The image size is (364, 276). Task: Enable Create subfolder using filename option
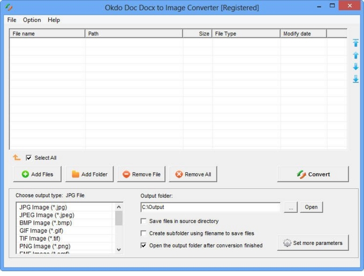[x=143, y=233]
